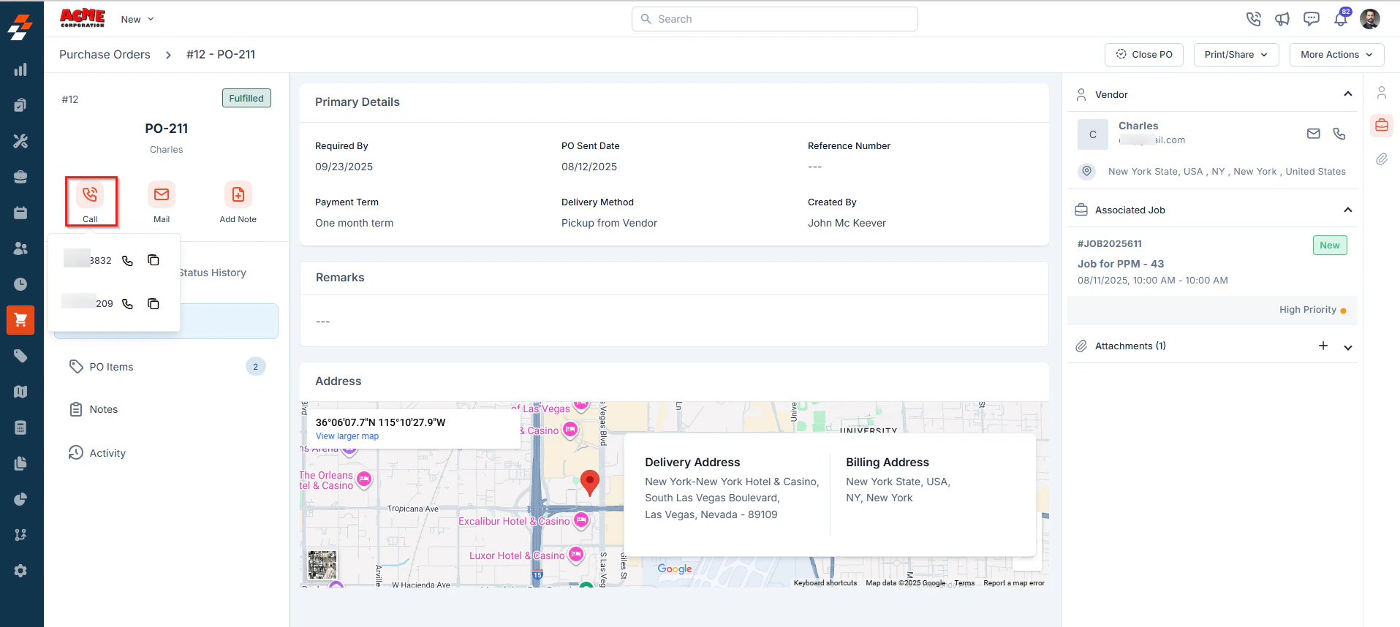The height and width of the screenshot is (627, 1400).
Task: Collapse the Associated Job section
Action: [1348, 210]
